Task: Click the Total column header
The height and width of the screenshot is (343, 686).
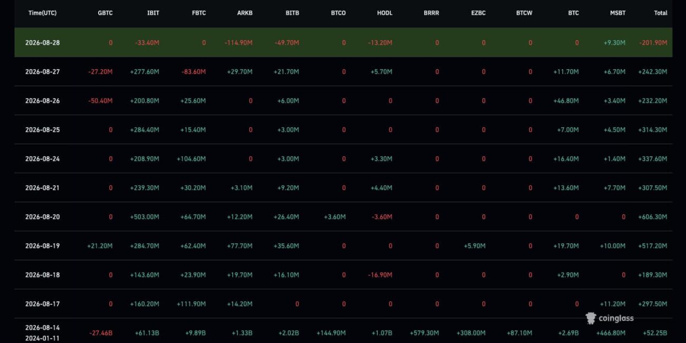Action: pos(661,13)
